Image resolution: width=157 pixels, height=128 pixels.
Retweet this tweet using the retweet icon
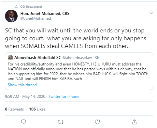pyautogui.click(x=61, y=122)
